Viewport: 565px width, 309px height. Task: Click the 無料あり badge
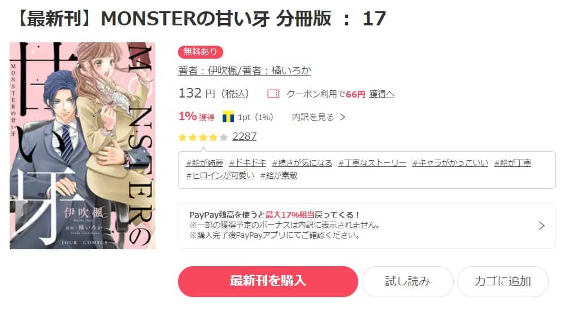click(201, 52)
